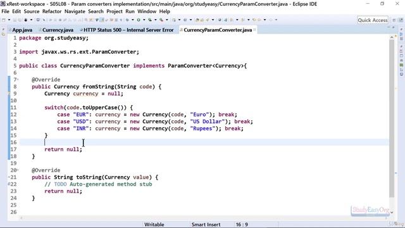Click line 17 "return null;" in fromString
Screen dimensions: 405x228
pos(63,149)
